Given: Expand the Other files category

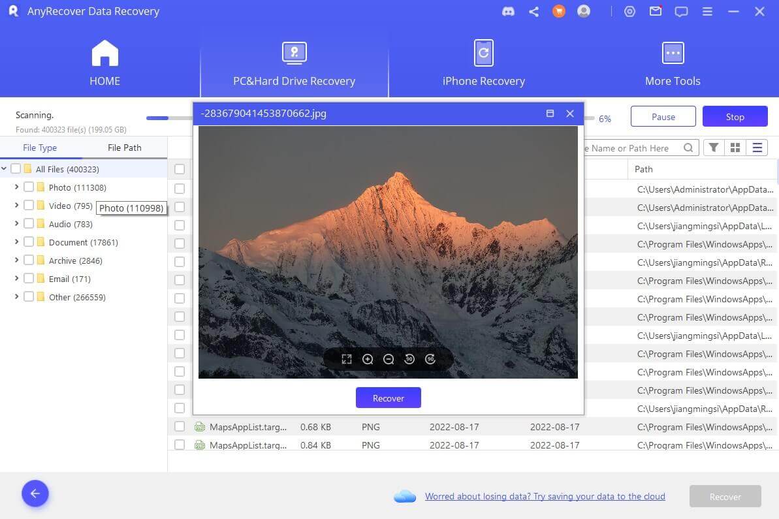Looking at the screenshot, I should 17,297.
